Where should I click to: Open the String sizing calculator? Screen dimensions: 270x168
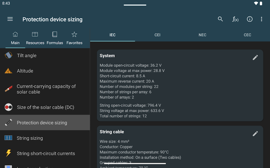point(45,138)
